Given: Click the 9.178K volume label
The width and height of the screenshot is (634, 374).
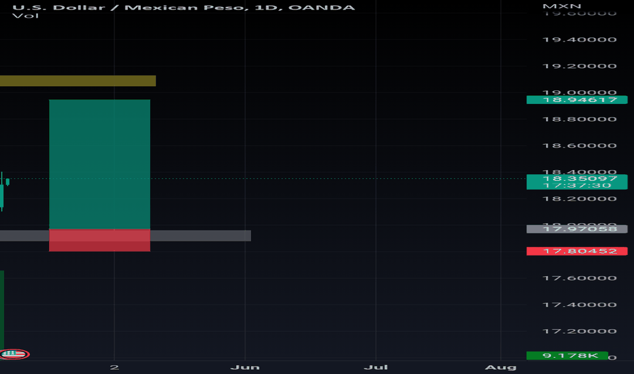Looking at the screenshot, I should [x=567, y=356].
